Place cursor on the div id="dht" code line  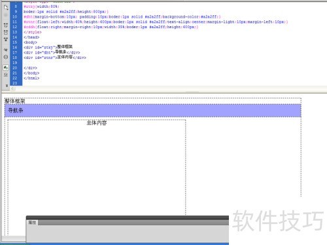[52, 52]
